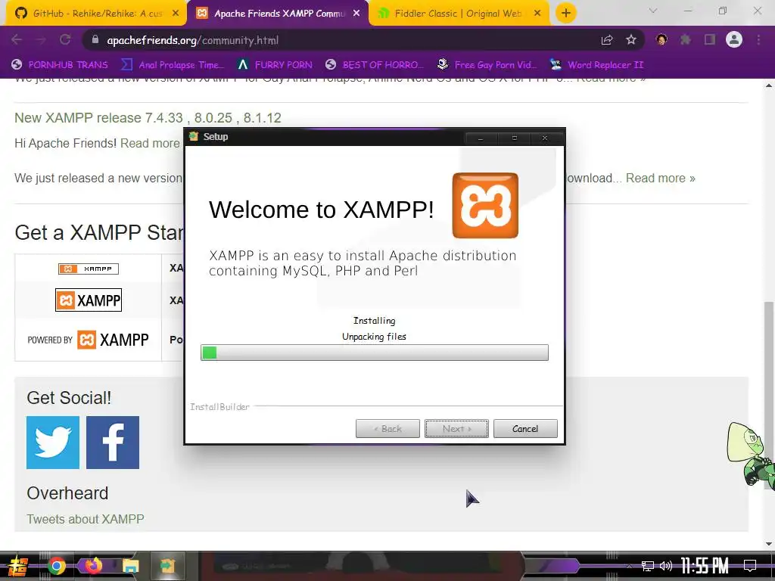The width and height of the screenshot is (775, 581).
Task: Open the Chrome three-dot menu
Action: (758, 39)
